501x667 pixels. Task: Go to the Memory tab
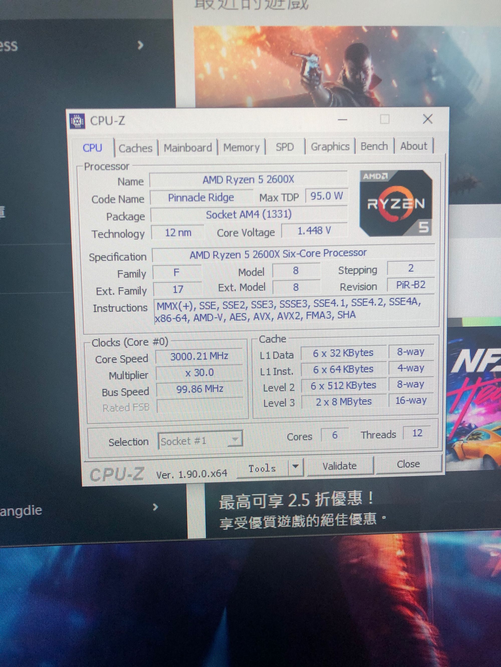(241, 147)
